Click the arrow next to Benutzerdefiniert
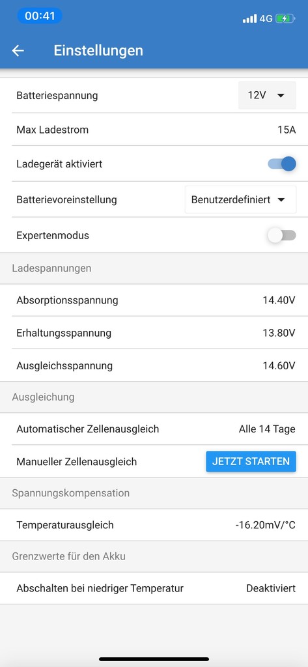Image resolution: width=308 pixels, height=667 pixels. click(x=281, y=200)
